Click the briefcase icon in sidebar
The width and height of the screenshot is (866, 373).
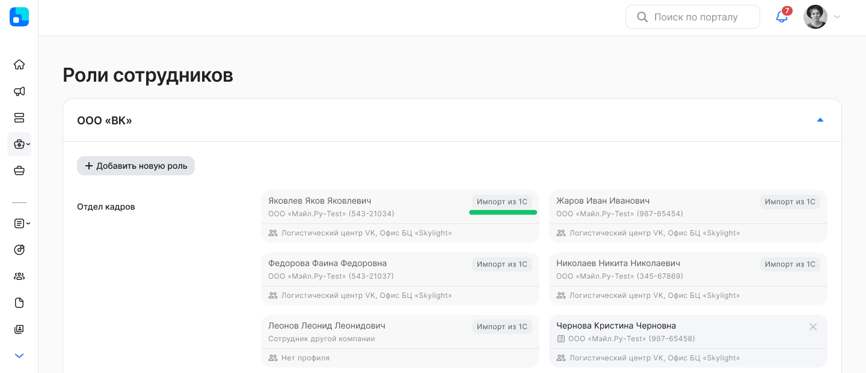tap(19, 171)
